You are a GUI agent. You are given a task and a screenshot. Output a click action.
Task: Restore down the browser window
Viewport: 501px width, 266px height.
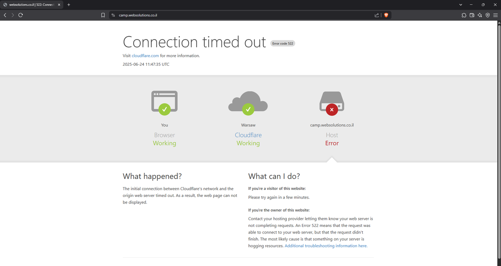pyautogui.click(x=483, y=5)
